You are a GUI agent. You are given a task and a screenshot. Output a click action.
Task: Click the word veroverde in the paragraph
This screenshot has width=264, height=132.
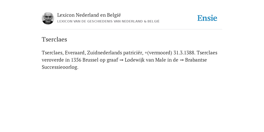coord(53,60)
